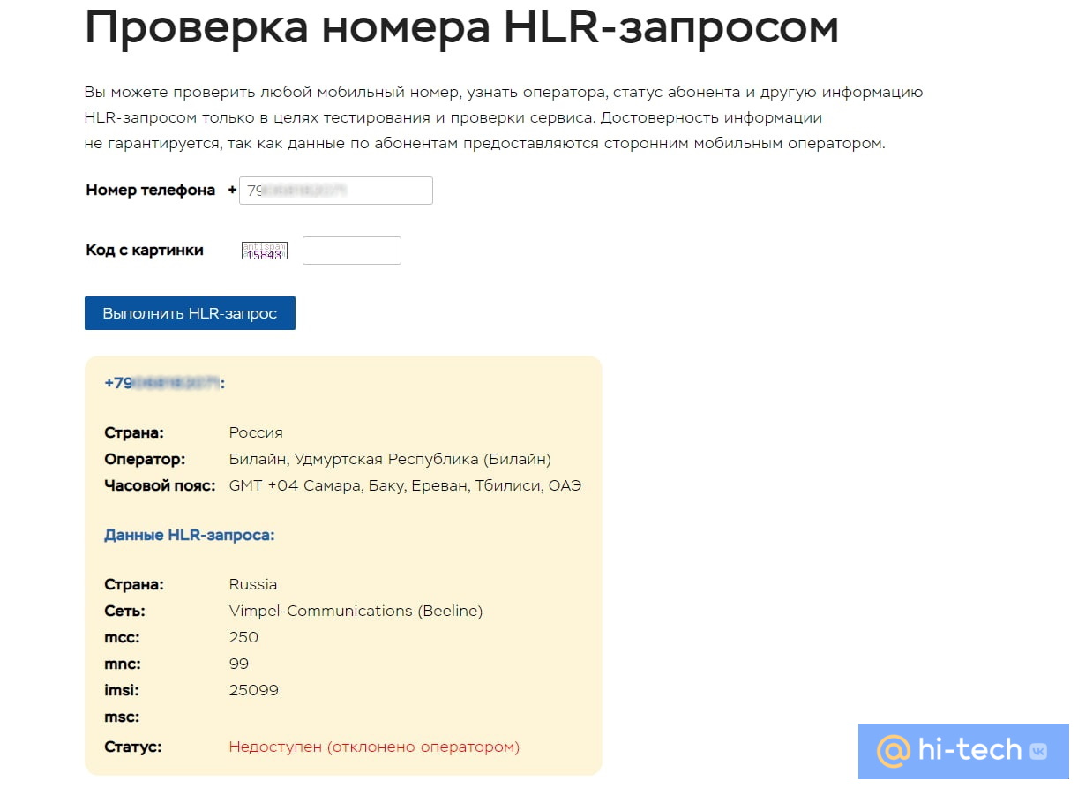
Task: Click the Код с картинки label
Action: (x=145, y=250)
